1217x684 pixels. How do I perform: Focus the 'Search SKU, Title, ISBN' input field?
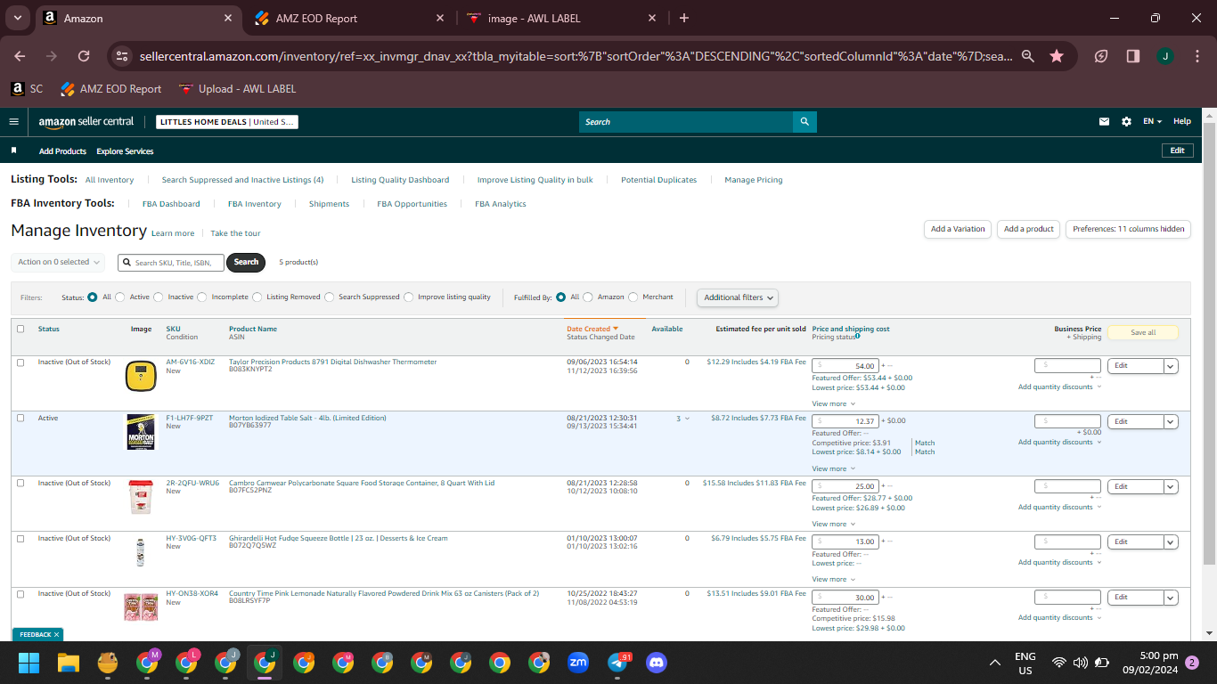pyautogui.click(x=170, y=263)
